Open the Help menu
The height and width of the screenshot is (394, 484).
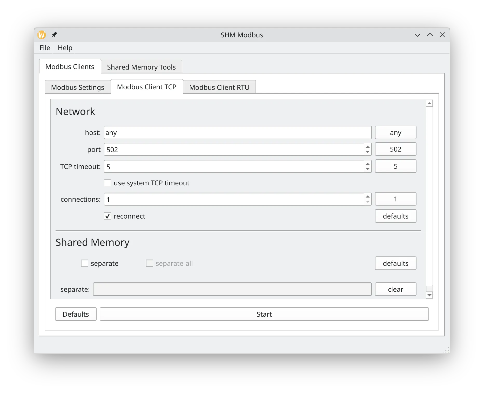point(65,48)
